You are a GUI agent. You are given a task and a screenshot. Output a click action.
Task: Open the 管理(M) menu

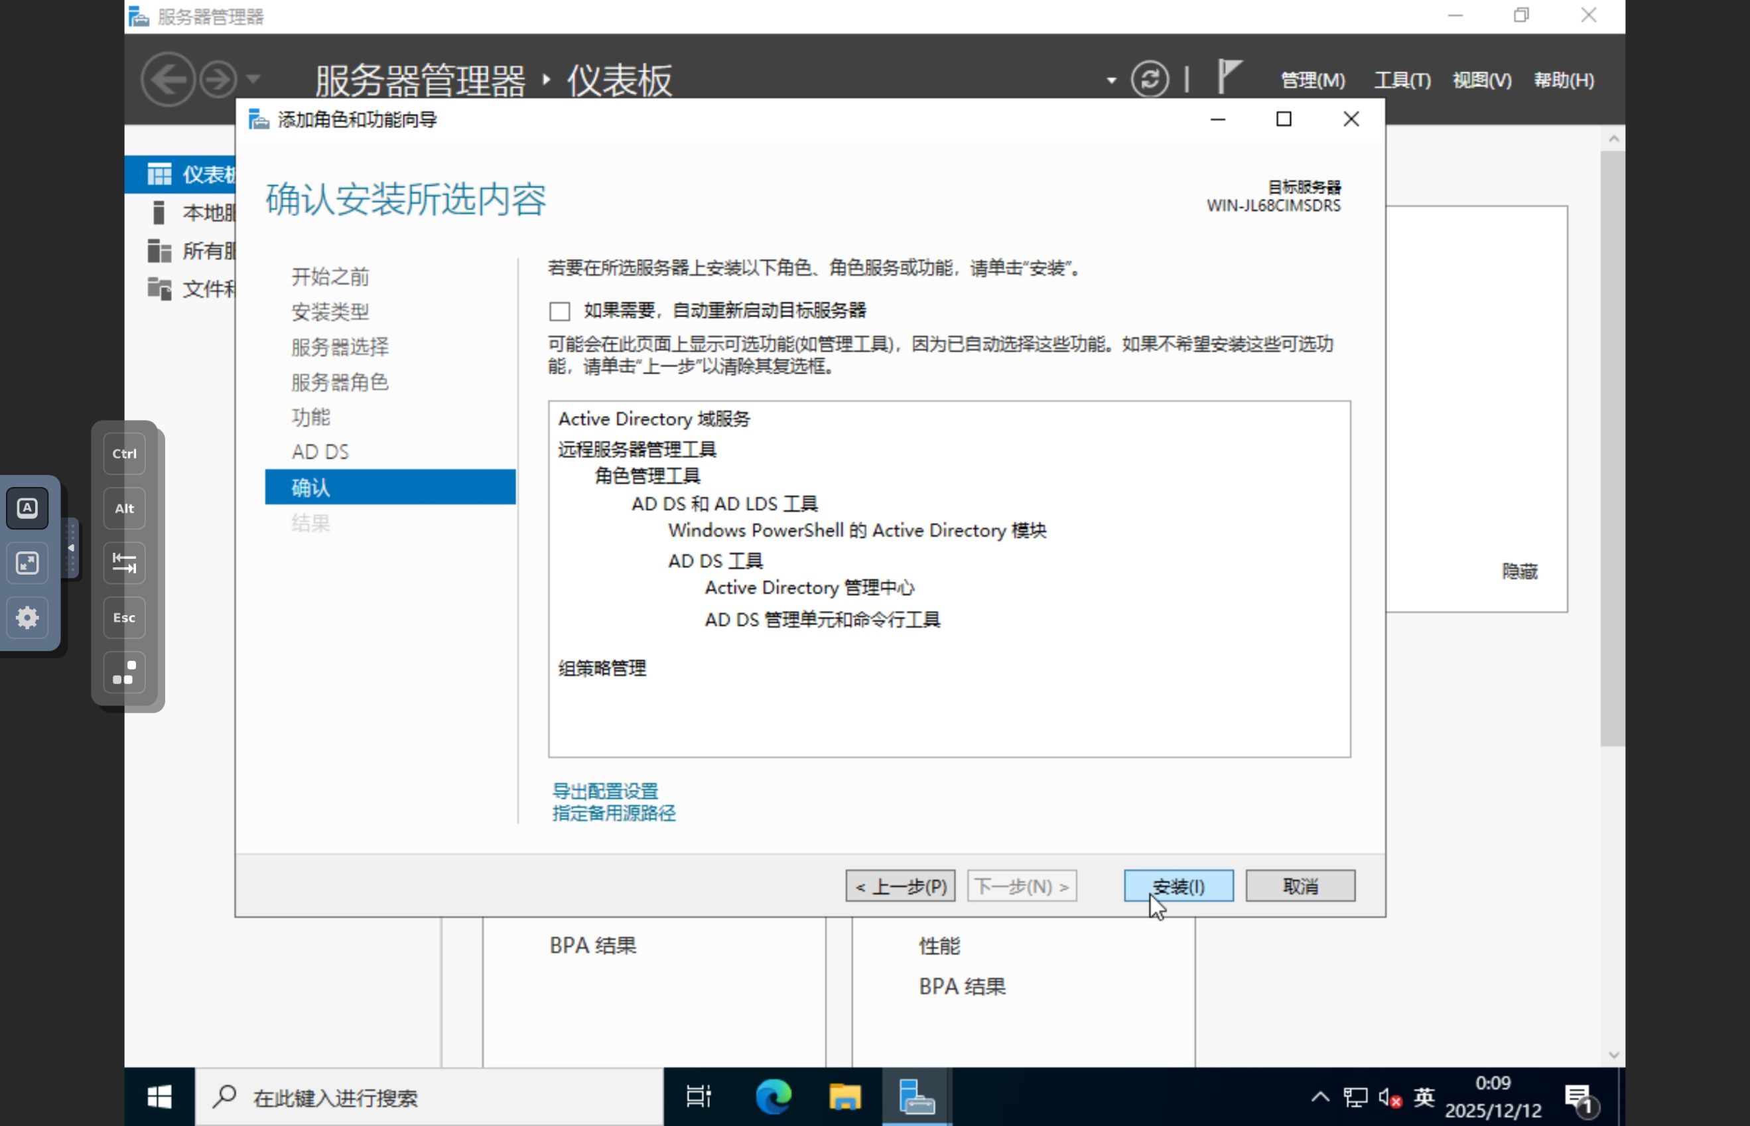tap(1313, 80)
